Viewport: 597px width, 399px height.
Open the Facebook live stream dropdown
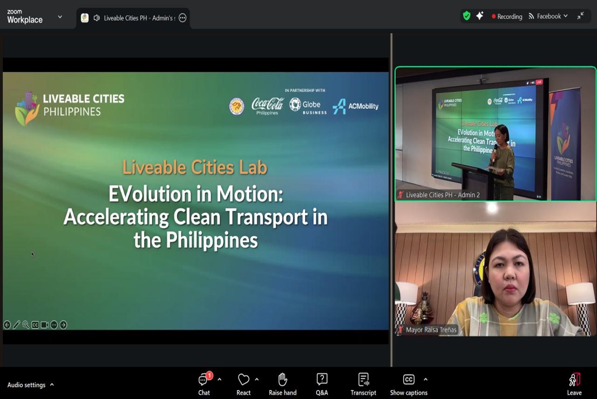(548, 16)
